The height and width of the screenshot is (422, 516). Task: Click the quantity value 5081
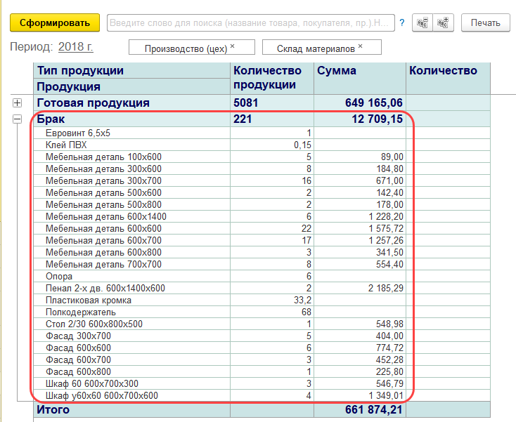pos(246,103)
